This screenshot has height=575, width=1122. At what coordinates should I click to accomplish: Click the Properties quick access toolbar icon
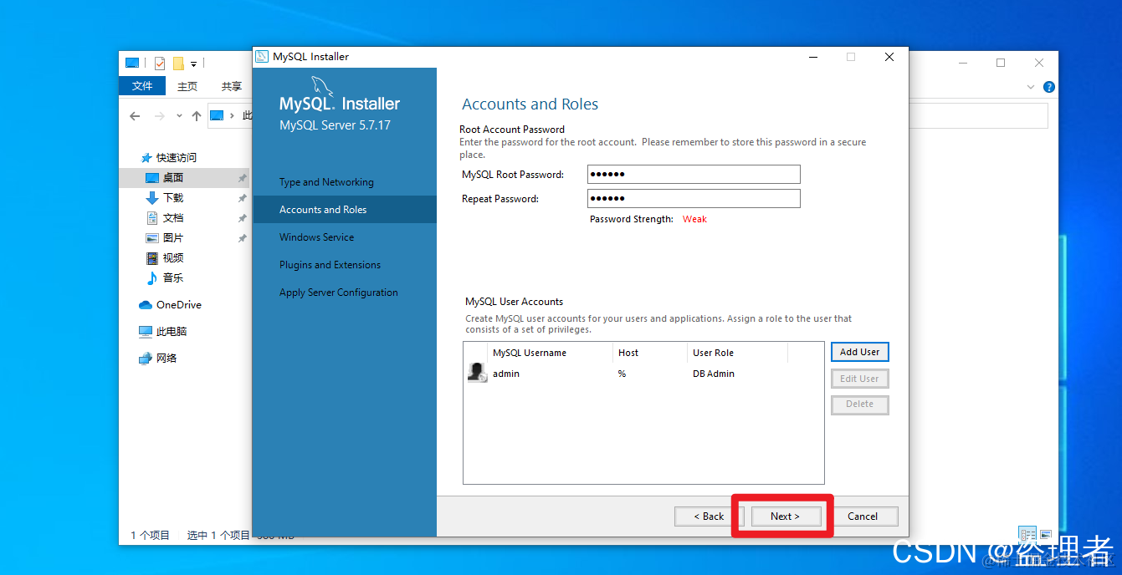pyautogui.click(x=160, y=63)
